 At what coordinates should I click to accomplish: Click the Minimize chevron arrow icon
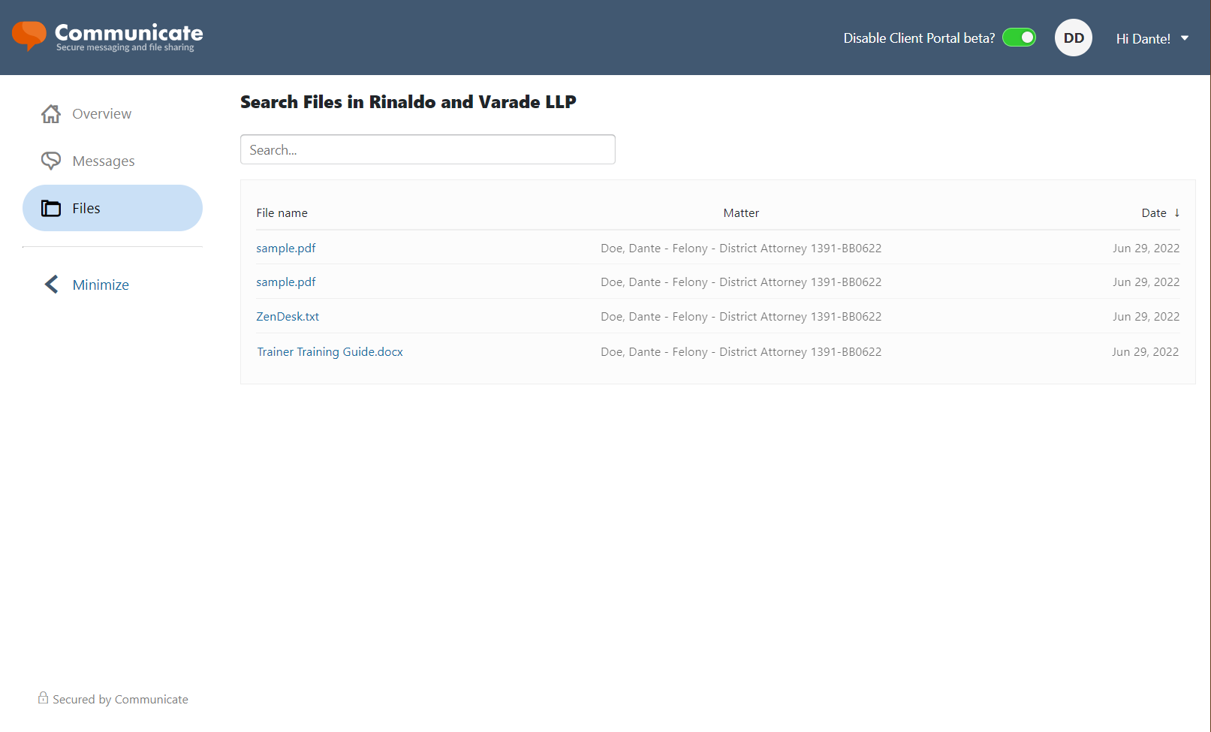(x=51, y=285)
